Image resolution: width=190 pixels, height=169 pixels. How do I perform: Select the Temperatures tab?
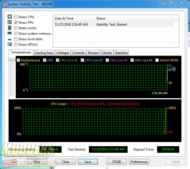[x=21, y=52]
